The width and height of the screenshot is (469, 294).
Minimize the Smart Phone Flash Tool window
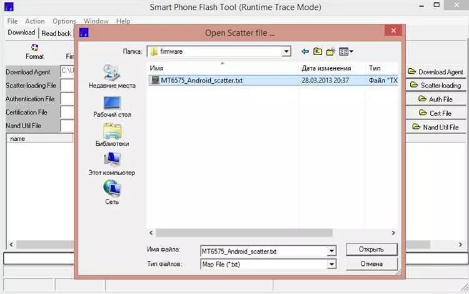coord(421,6)
